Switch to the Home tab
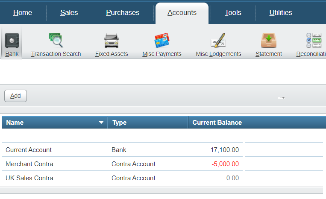The height and width of the screenshot is (199, 326). 23,12
